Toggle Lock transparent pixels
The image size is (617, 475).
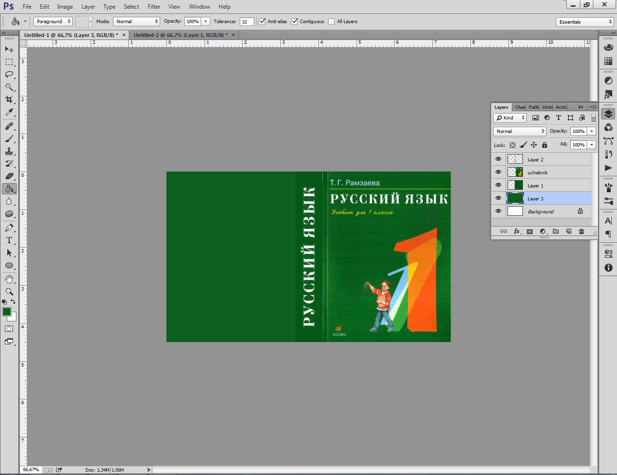point(512,145)
